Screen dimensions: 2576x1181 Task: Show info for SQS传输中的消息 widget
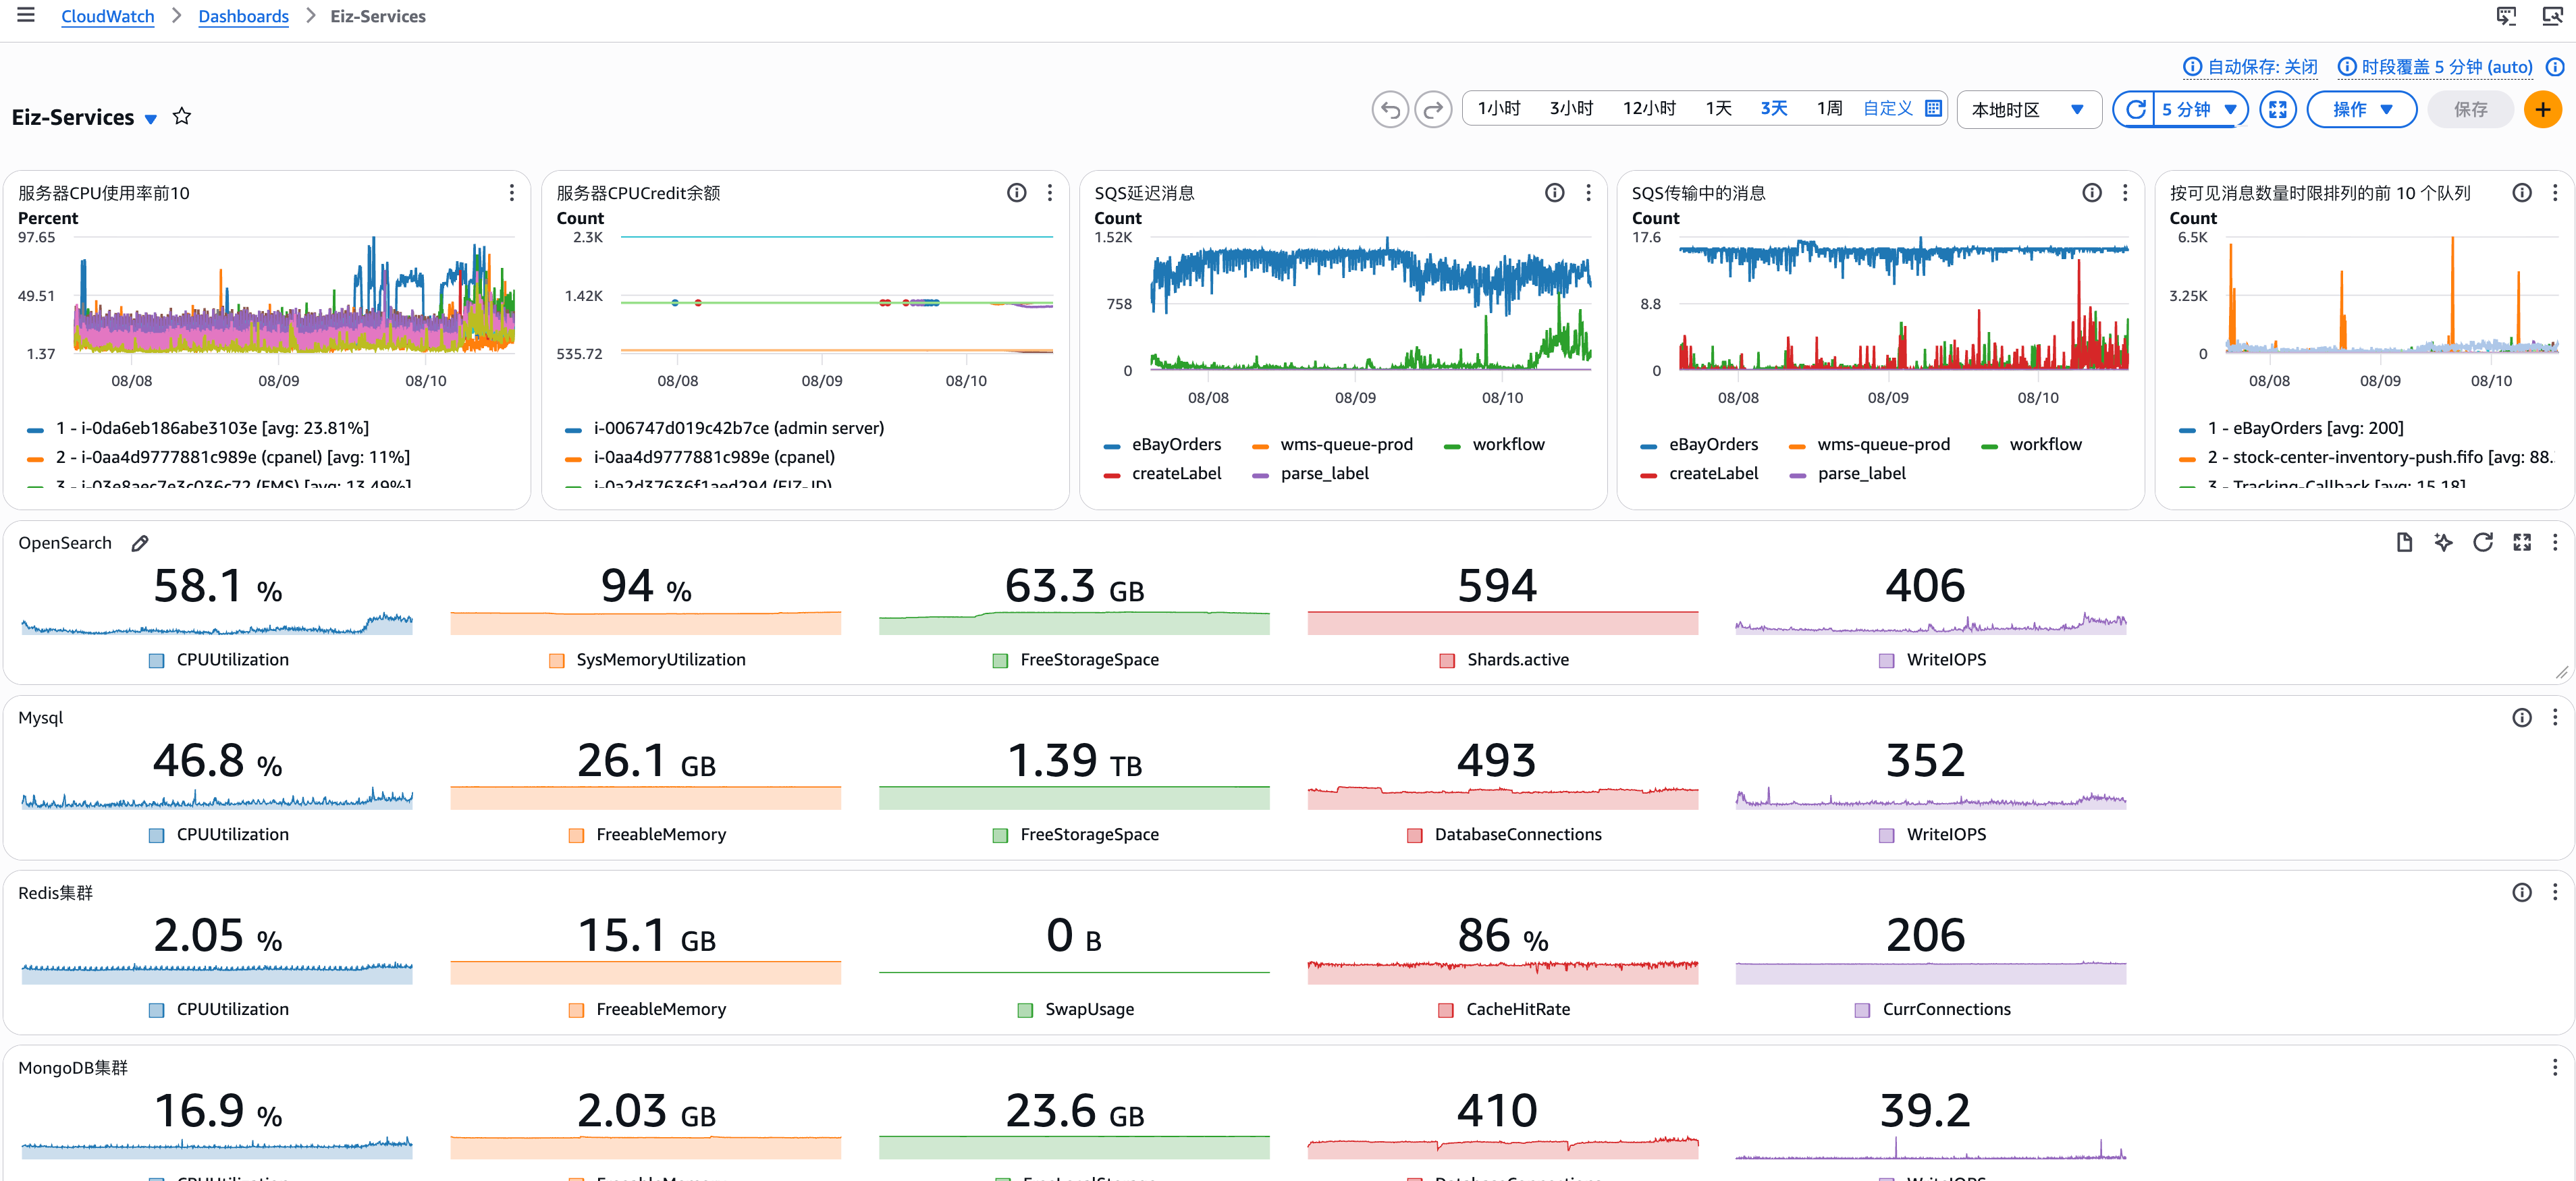click(2092, 192)
